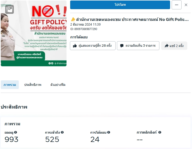This screenshot has width=192, height=149.
Task: Open the info icon for การคลิกลิงก์
Action: coord(160,132)
